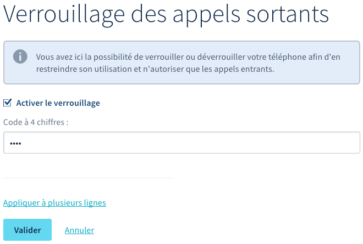Focus the 4-digit code input field
The width and height of the screenshot is (363, 244).
click(182, 143)
